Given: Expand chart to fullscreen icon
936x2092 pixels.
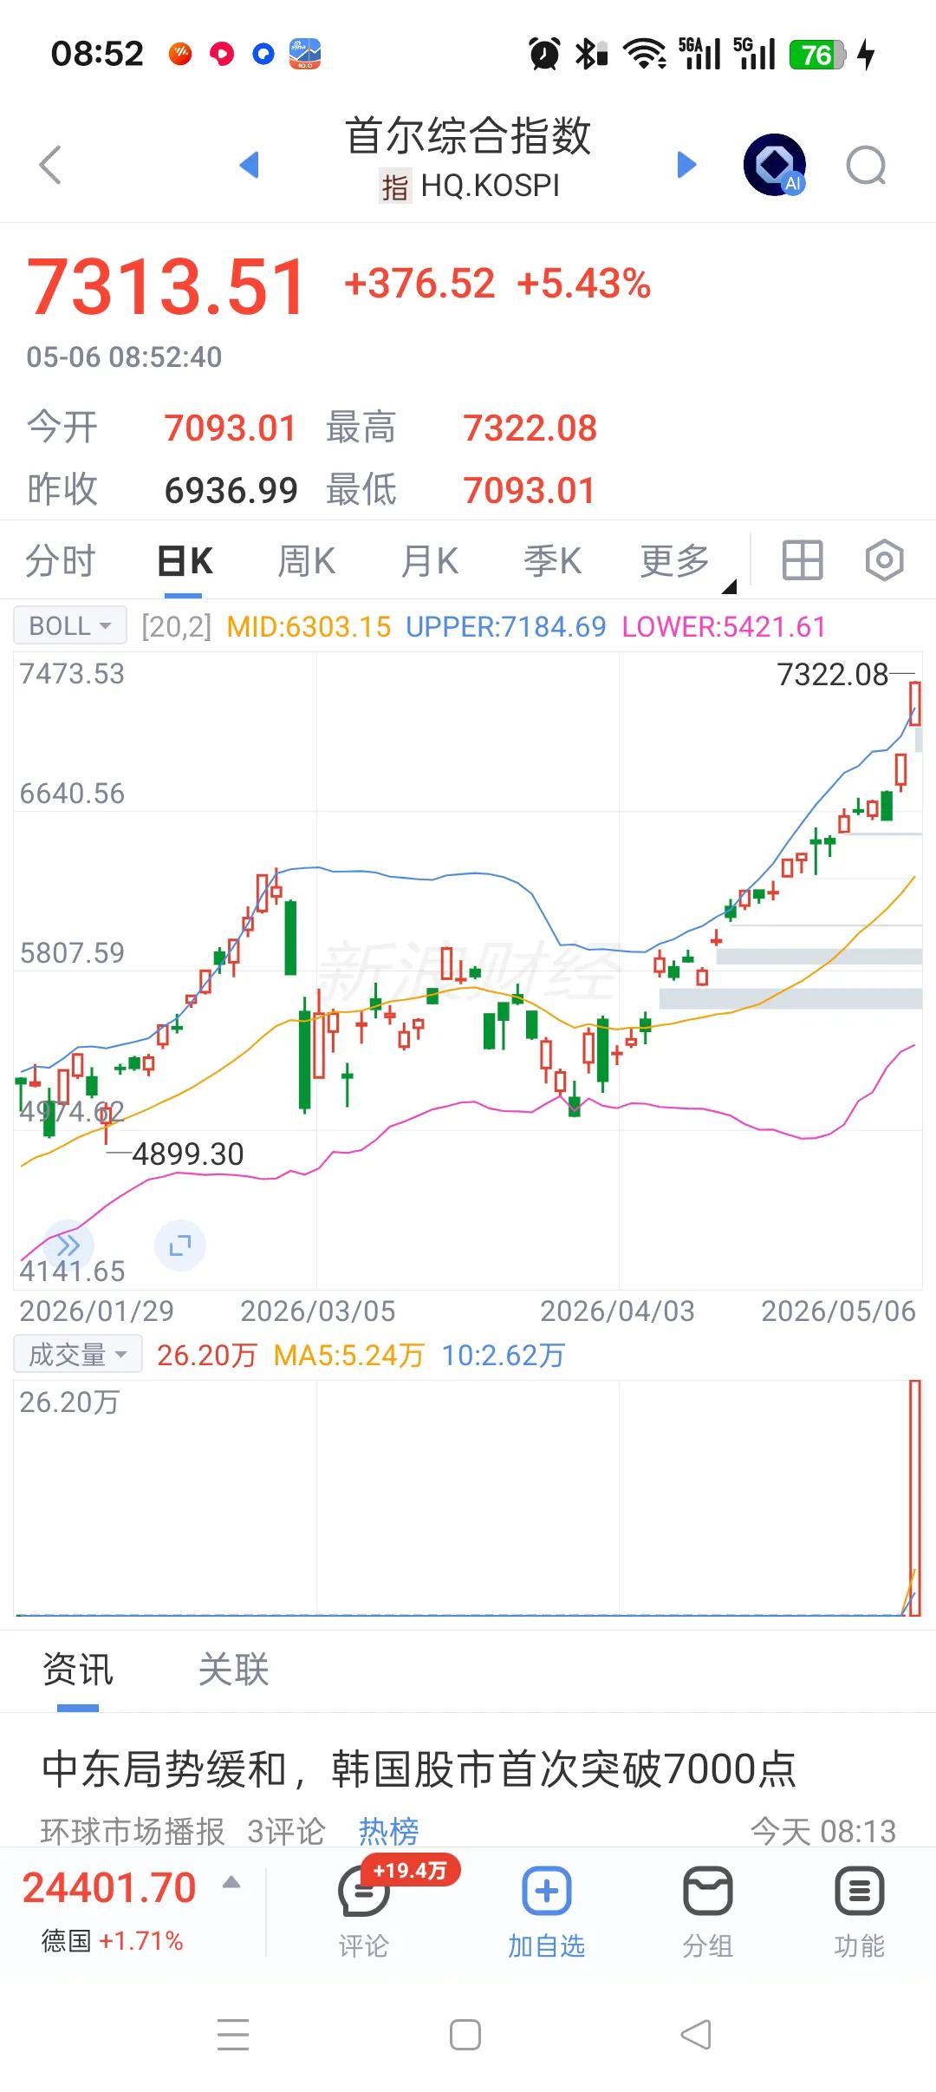Looking at the screenshot, I should [x=180, y=1245].
